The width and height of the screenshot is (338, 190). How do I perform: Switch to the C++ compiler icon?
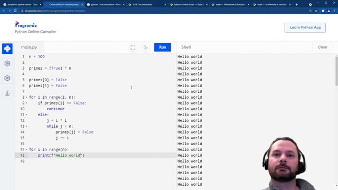(x=7, y=78)
